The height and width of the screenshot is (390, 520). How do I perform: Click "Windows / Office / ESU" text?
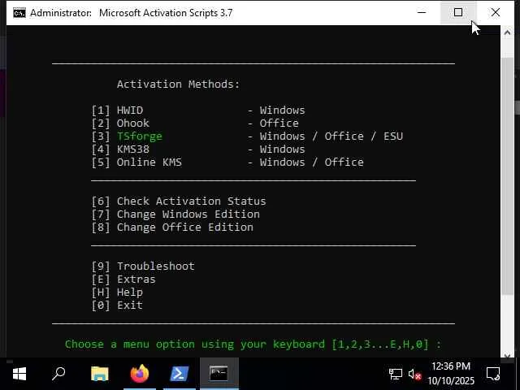tap(331, 136)
